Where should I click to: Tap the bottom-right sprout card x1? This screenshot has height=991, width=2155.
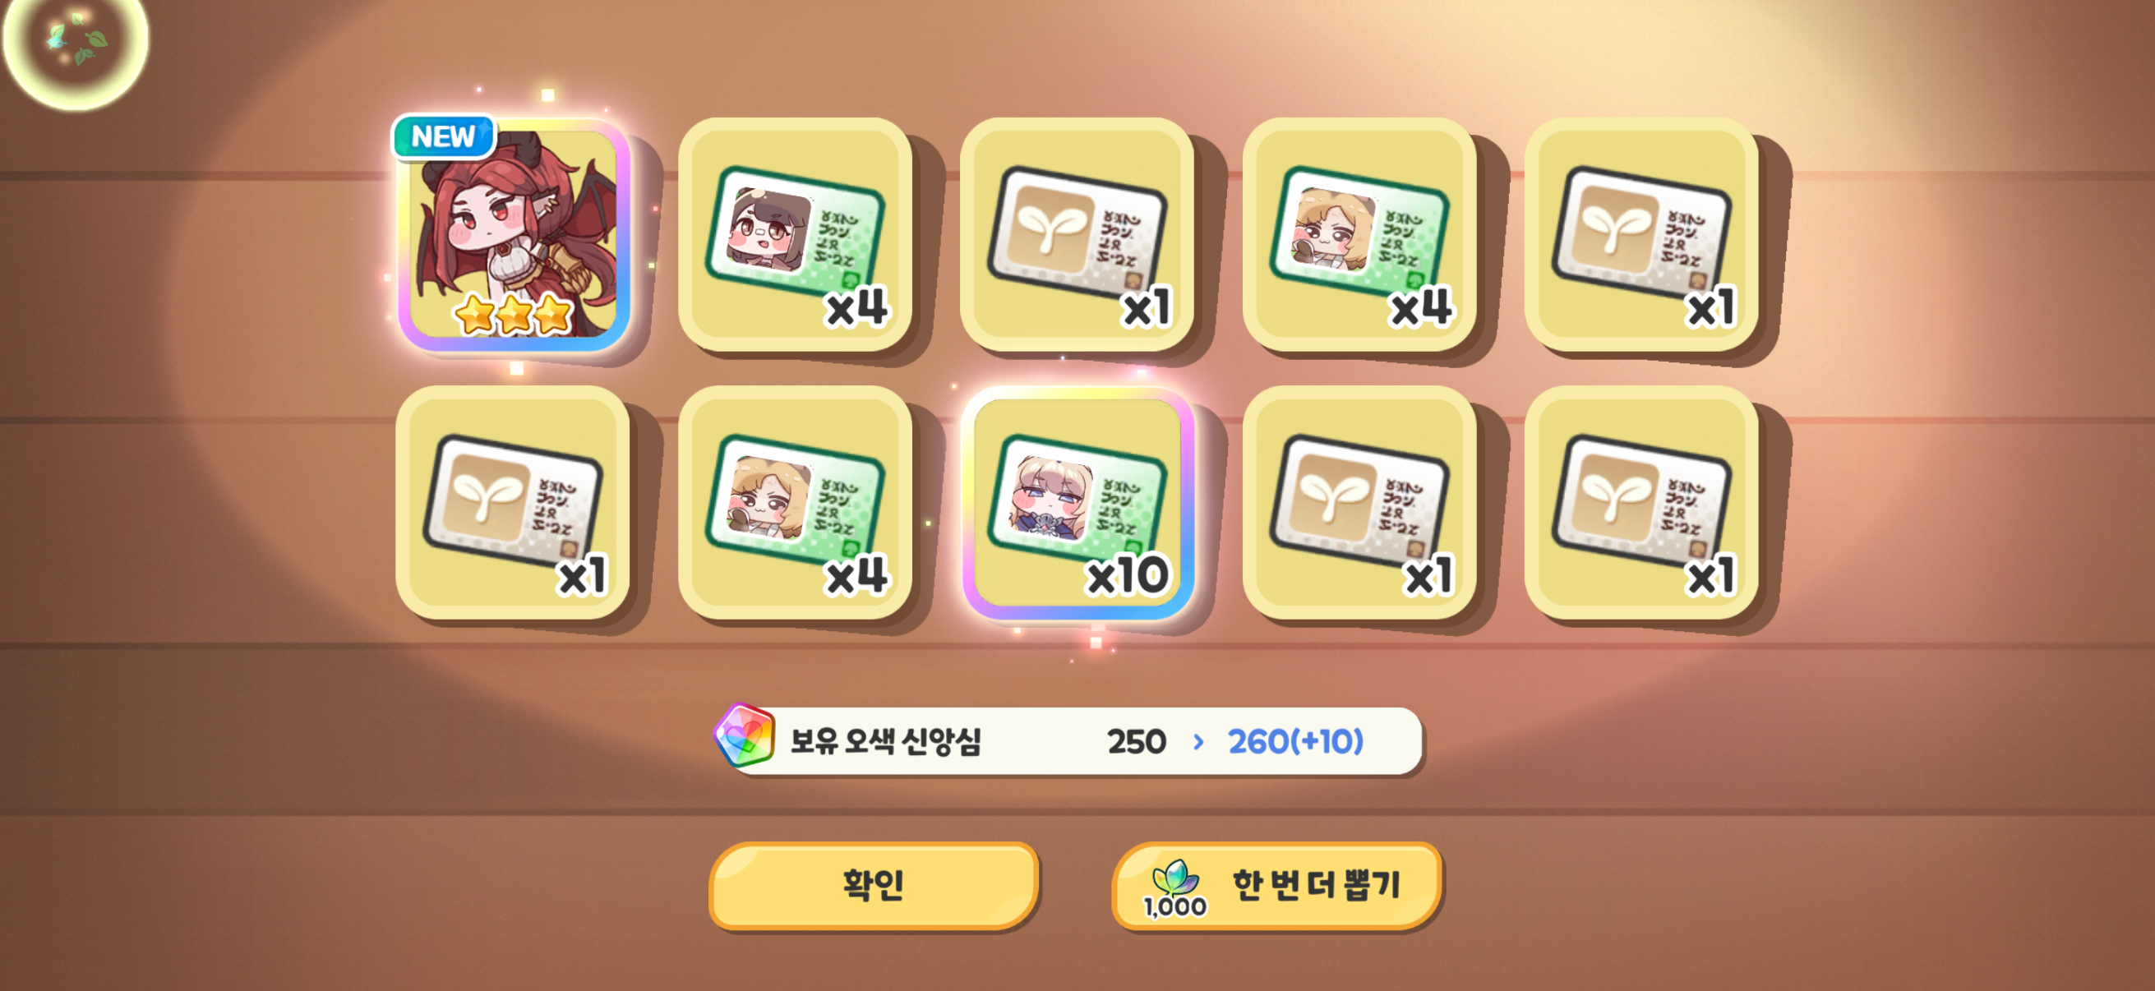pyautogui.click(x=1641, y=503)
